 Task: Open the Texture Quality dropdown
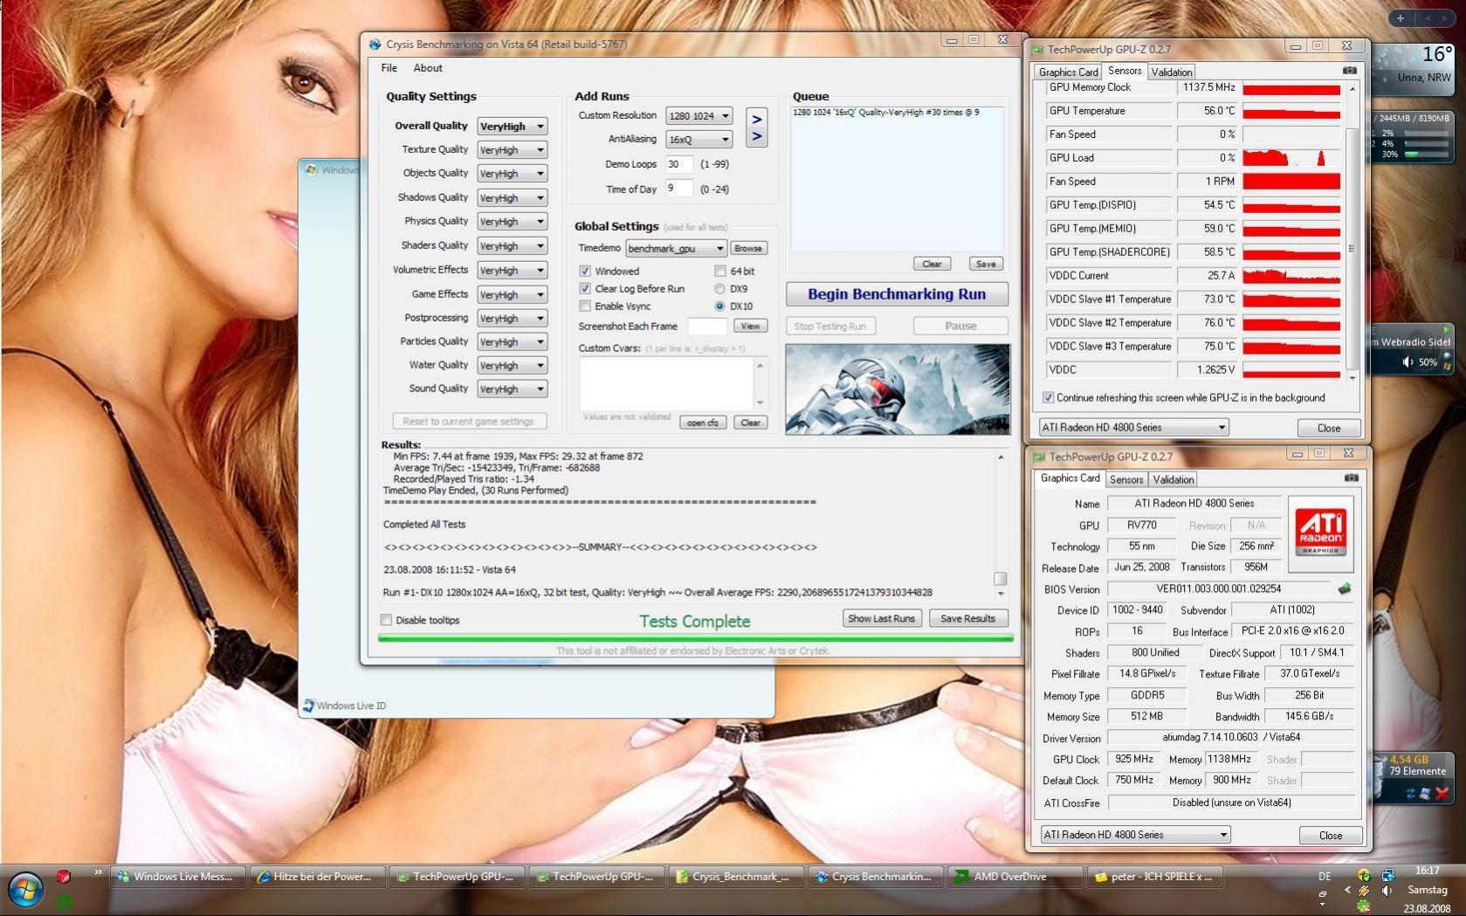point(513,150)
